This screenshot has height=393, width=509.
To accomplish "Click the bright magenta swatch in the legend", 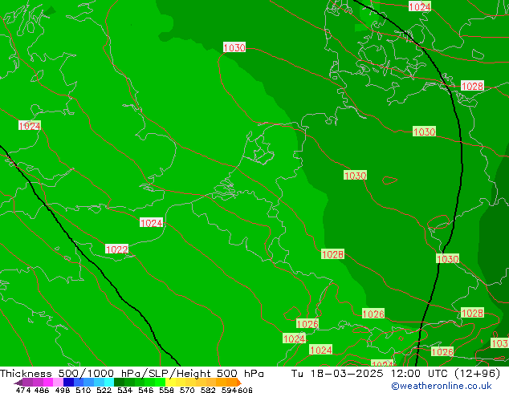I will coord(48,382).
